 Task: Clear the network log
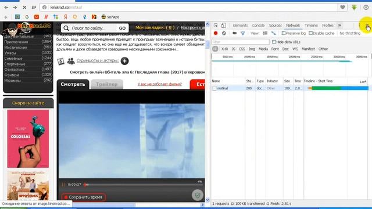click(x=224, y=34)
